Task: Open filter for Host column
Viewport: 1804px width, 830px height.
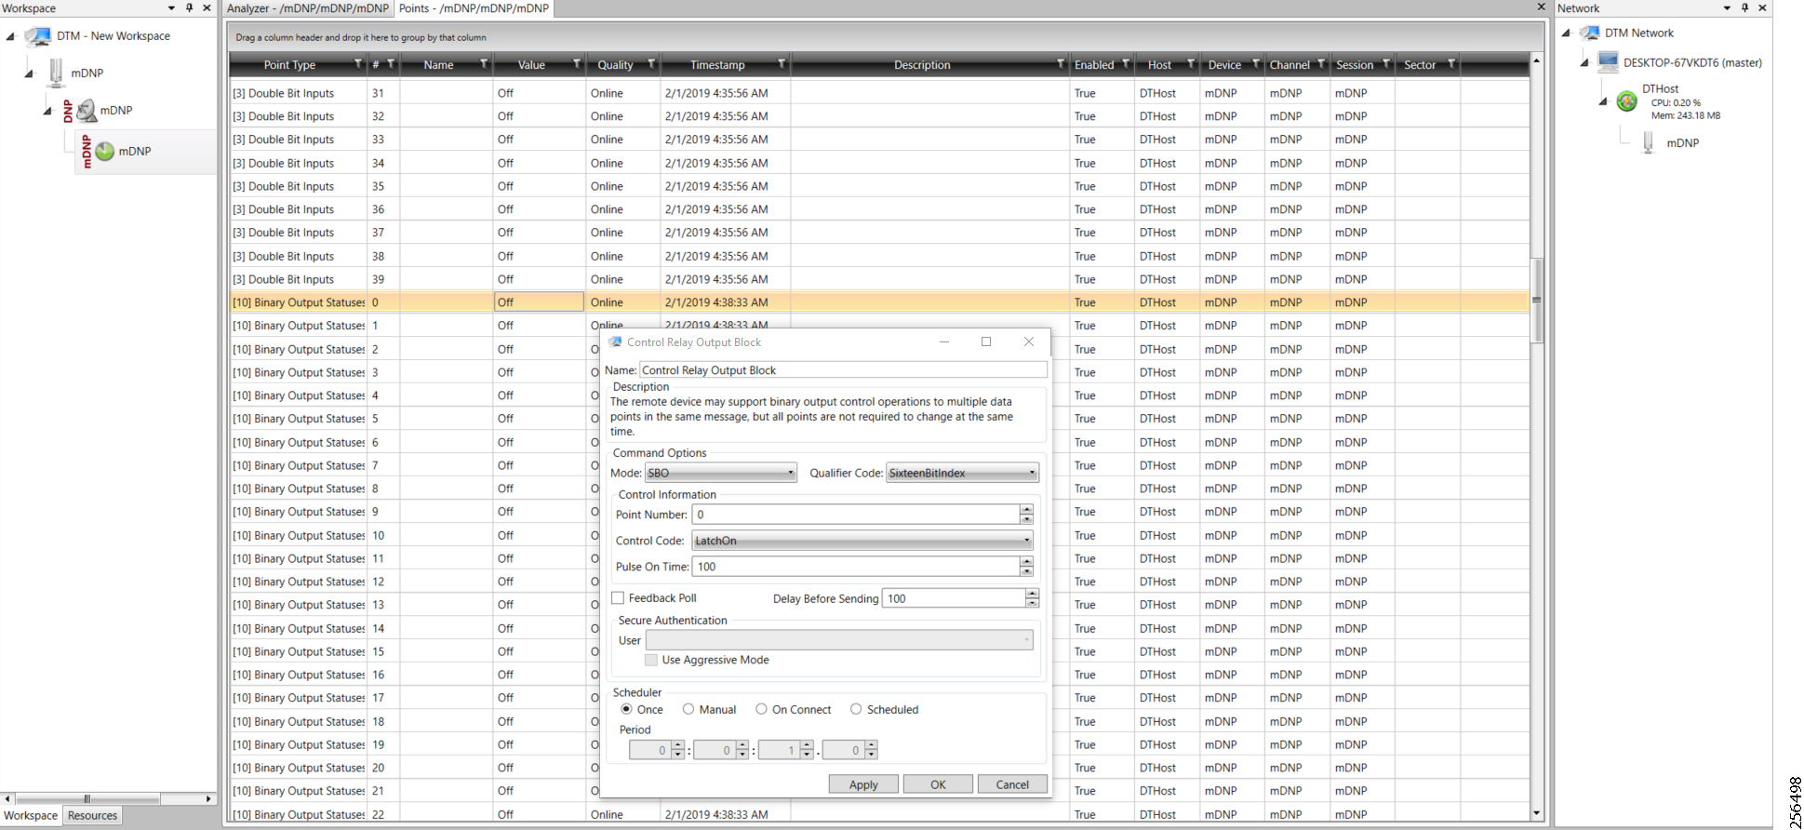Action: pyautogui.click(x=1191, y=64)
